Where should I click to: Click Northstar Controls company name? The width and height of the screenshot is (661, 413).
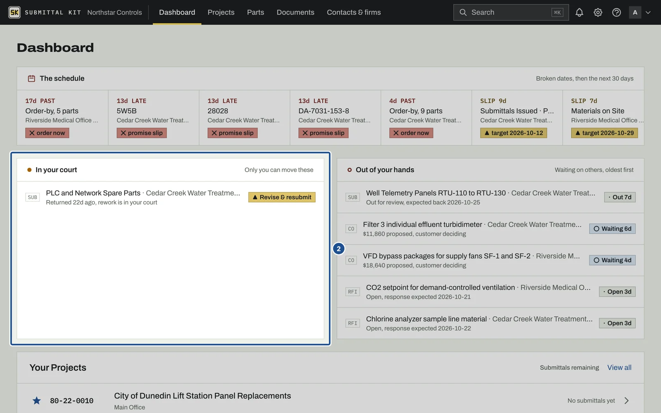pos(114,12)
